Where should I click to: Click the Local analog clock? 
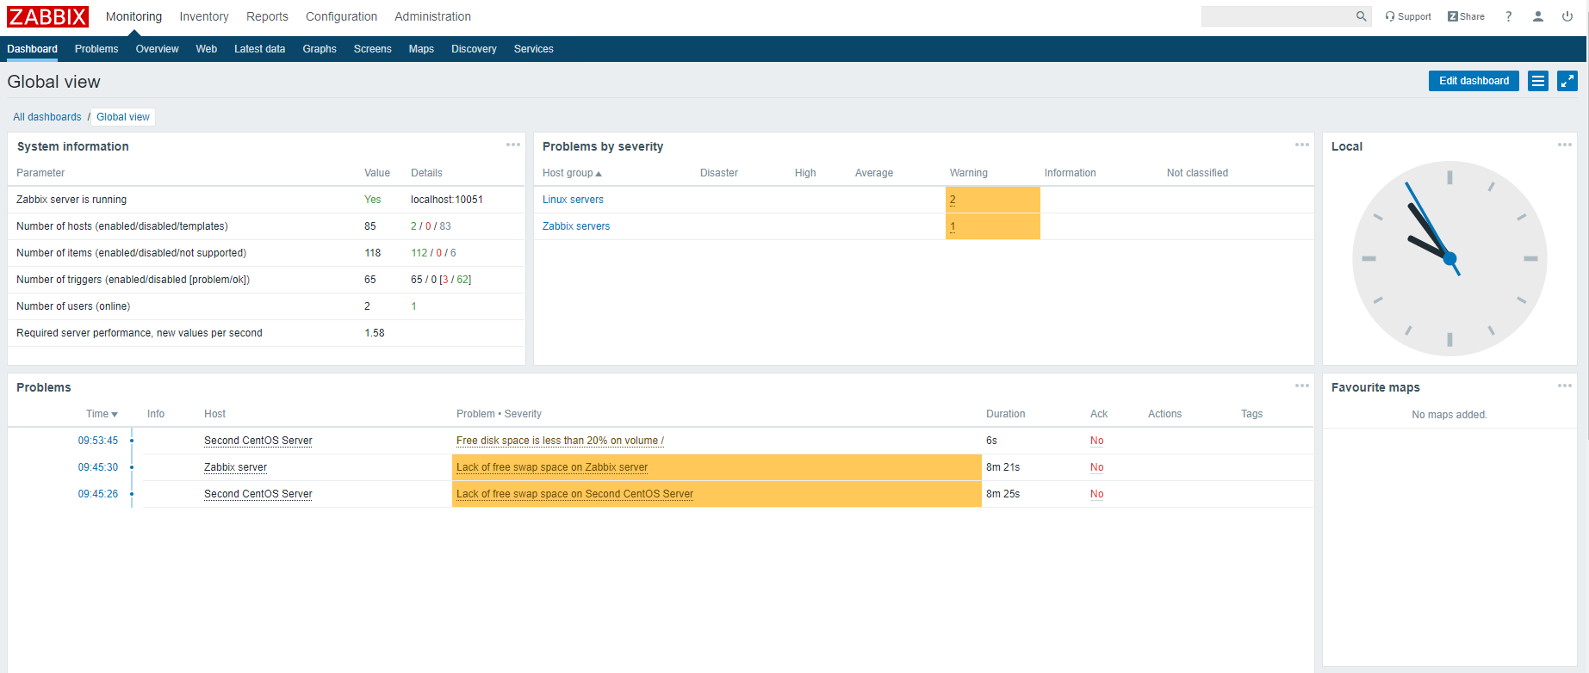coord(1449,258)
